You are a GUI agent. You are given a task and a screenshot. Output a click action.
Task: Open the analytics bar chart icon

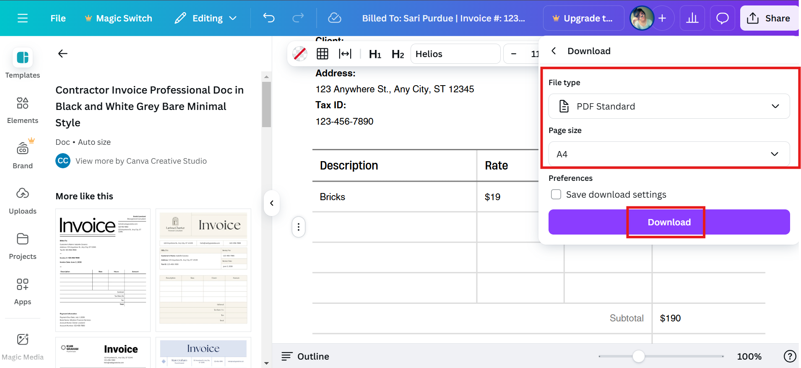[x=692, y=18]
